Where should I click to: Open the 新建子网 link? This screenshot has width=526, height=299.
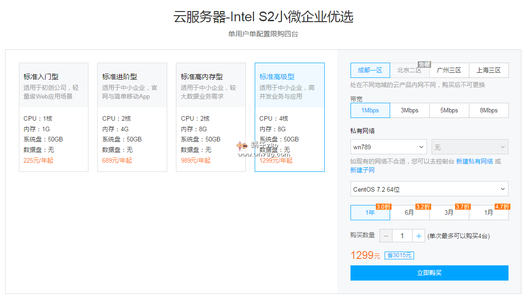362,170
